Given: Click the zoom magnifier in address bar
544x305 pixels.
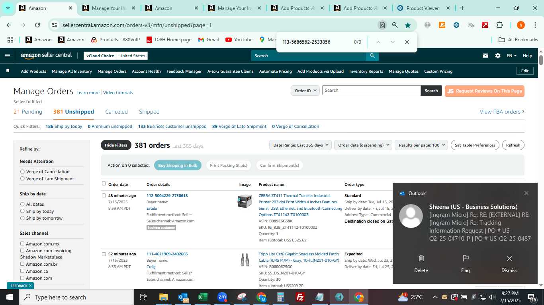Looking at the screenshot, I should pos(395,25).
